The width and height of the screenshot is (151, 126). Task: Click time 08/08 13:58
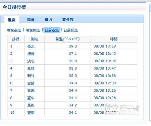coord(105,46)
